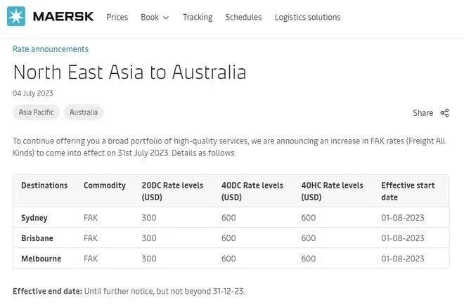This screenshot has height=305, width=464.
Task: Click the 20DC Rate levels (USD) header
Action: (172, 191)
